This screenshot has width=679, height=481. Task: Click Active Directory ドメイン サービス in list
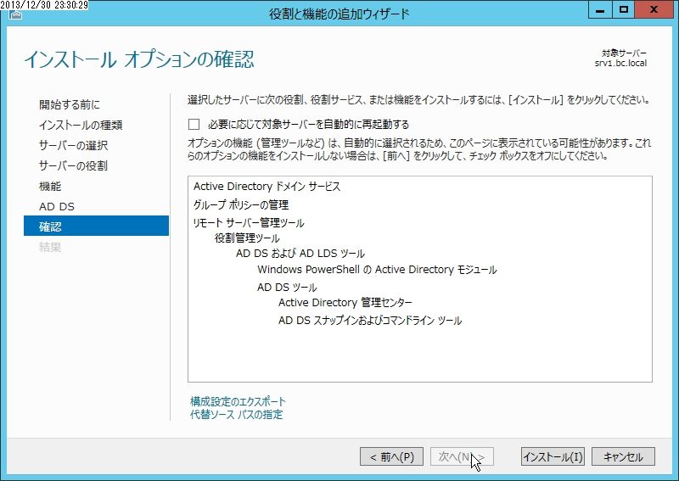267,187
